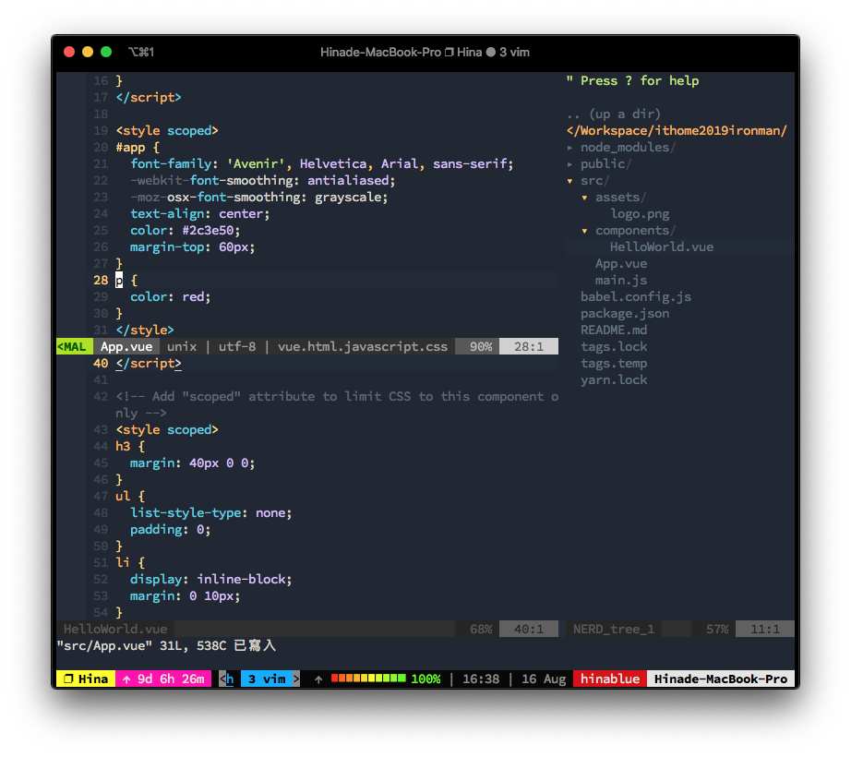This screenshot has height=757, width=851.
Task: Open main.js in the file tree
Action: coord(621,280)
